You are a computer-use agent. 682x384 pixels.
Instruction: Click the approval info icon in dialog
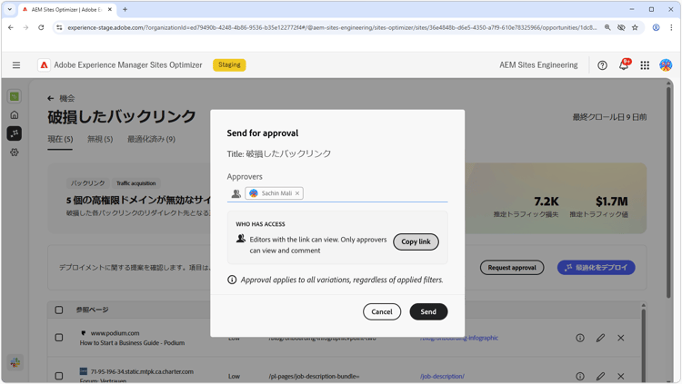pyautogui.click(x=232, y=280)
